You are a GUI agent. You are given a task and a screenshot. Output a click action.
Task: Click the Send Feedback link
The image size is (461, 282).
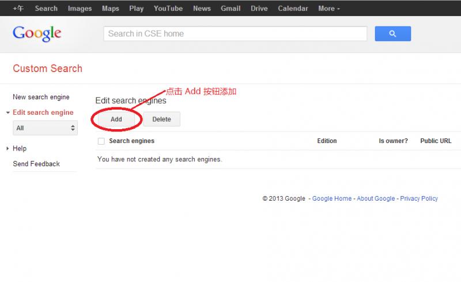[36, 164]
